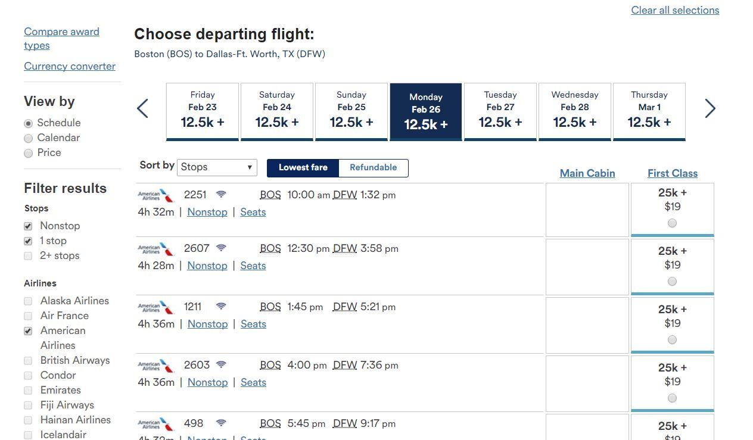Open the Sort by Stops dropdown
This screenshot has width=753, height=440.
click(217, 167)
